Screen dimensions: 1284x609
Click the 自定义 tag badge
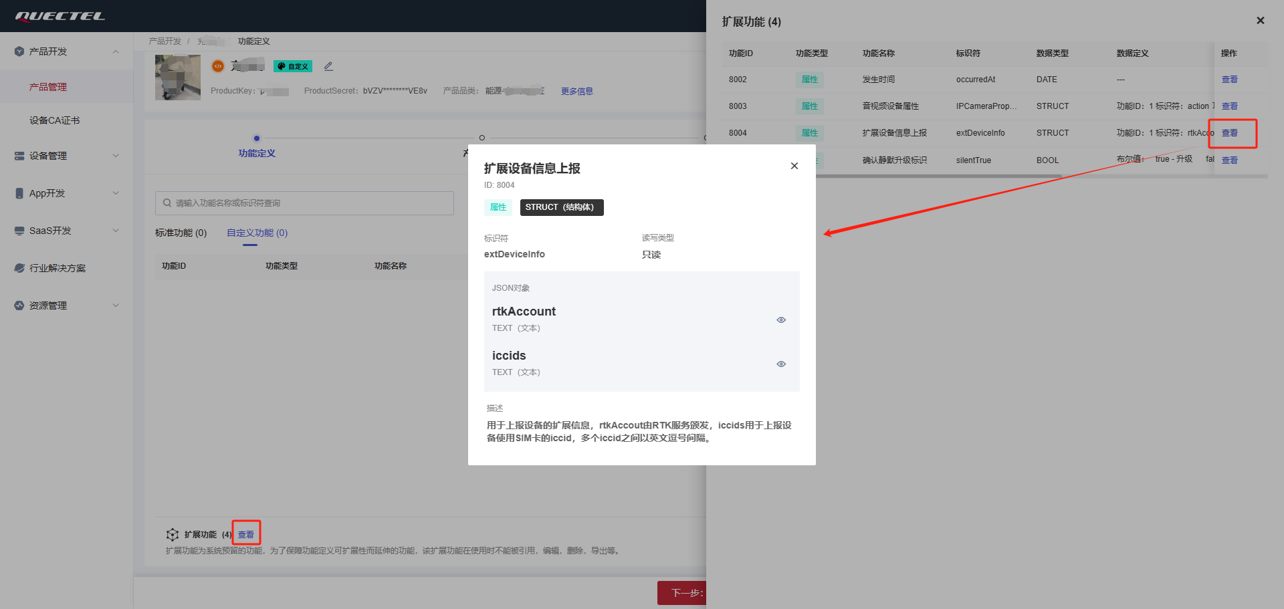[293, 66]
